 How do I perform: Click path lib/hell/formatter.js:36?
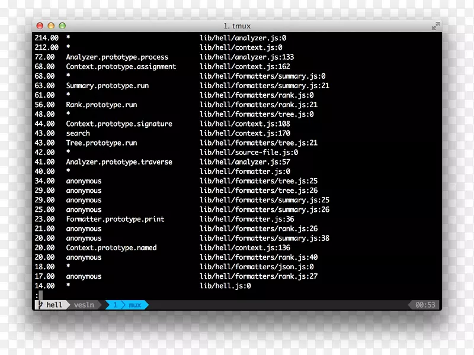(x=247, y=219)
